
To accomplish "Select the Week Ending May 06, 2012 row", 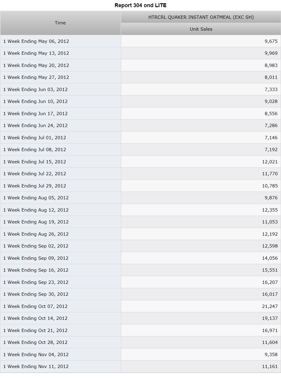I will coord(140,41).
